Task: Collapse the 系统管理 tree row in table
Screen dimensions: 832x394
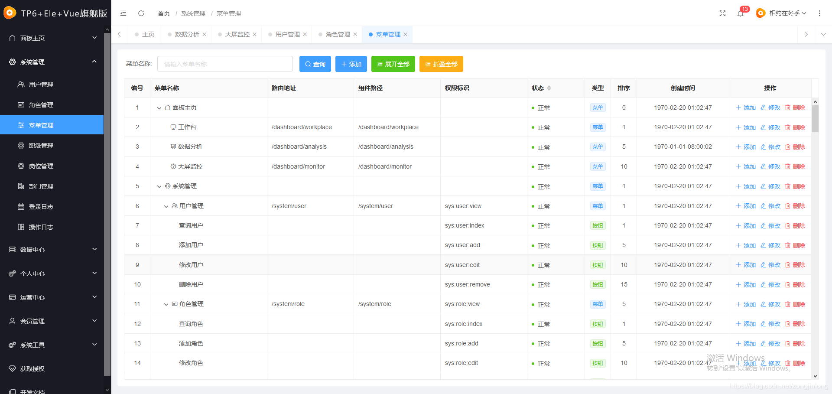Action: point(159,186)
